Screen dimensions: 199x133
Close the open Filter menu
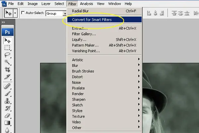point(72,4)
